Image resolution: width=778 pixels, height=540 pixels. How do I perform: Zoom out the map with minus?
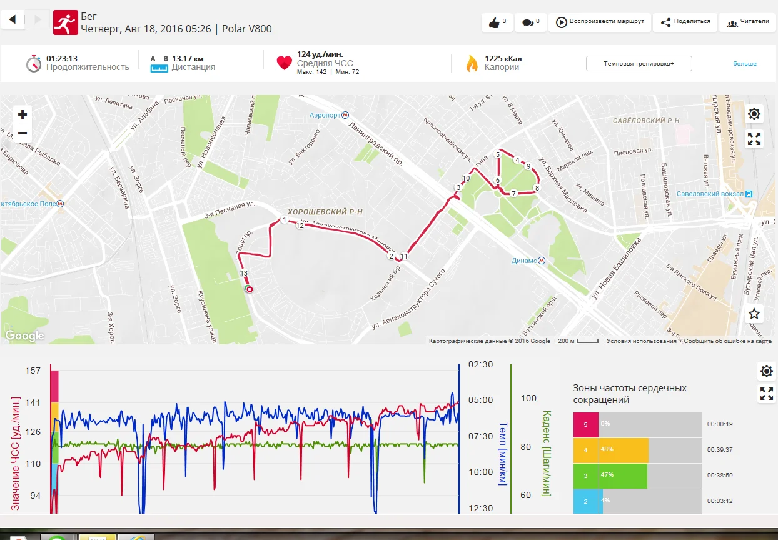point(23,132)
